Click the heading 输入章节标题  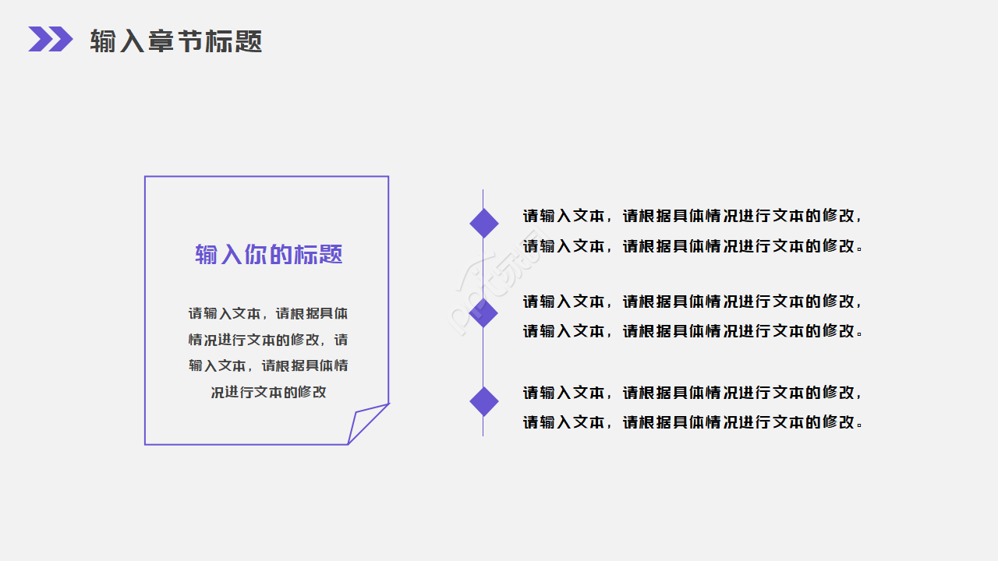click(x=178, y=41)
